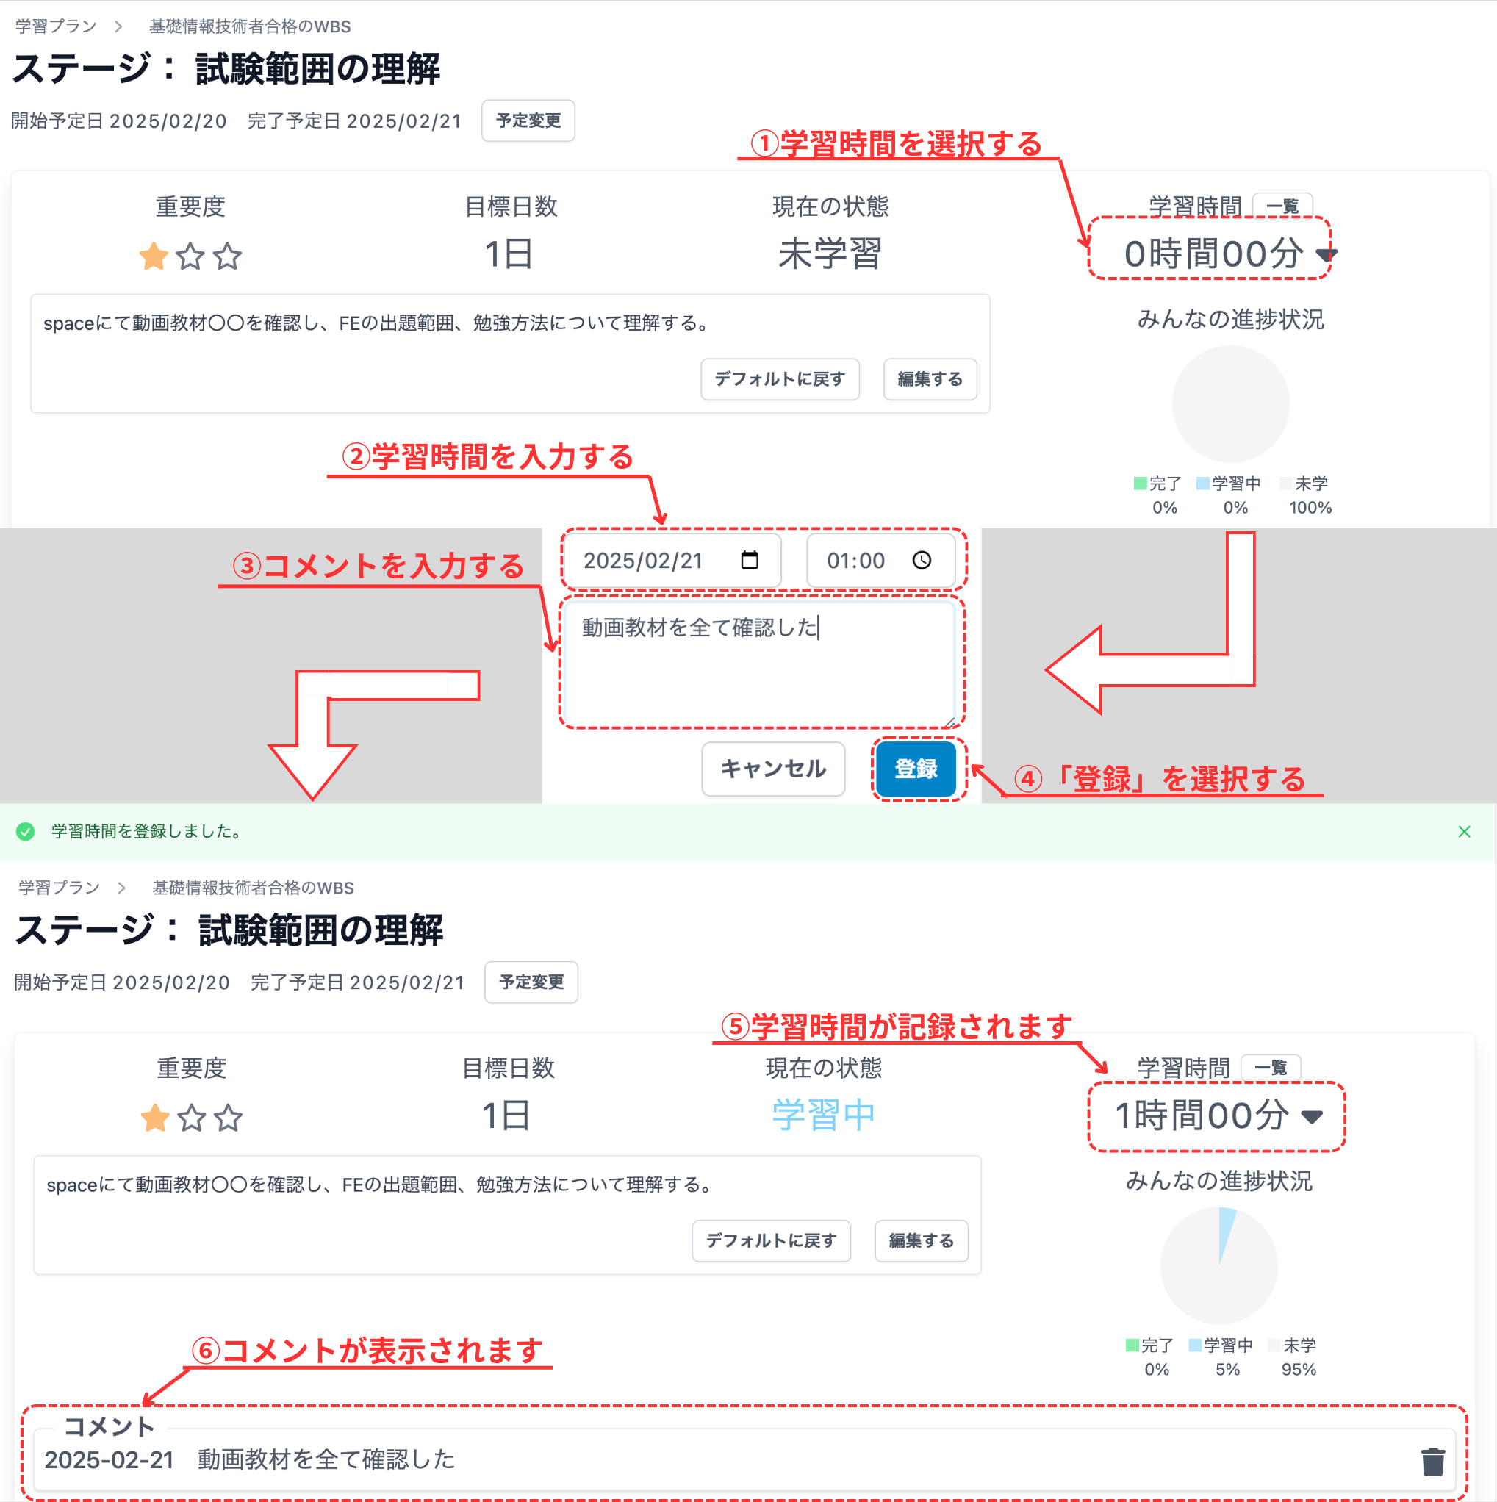Dismiss the 学習時間を登録しました notification

coord(1465,831)
